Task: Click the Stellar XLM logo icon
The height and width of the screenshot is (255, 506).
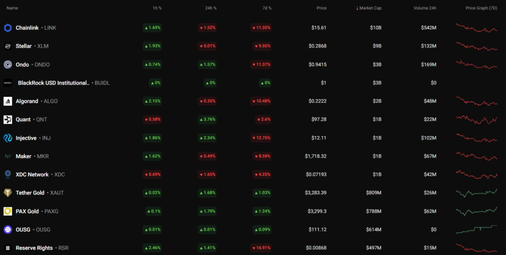Action: point(8,46)
